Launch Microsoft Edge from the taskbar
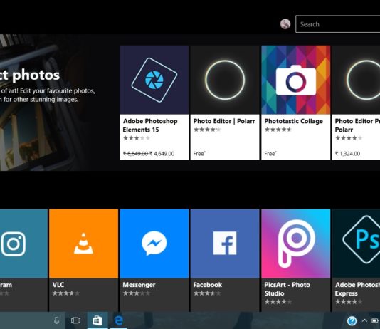Viewport: 380px width, 329px height. tap(119, 320)
